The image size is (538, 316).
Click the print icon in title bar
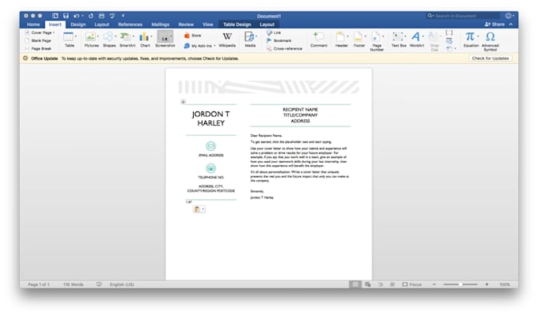coord(101,16)
